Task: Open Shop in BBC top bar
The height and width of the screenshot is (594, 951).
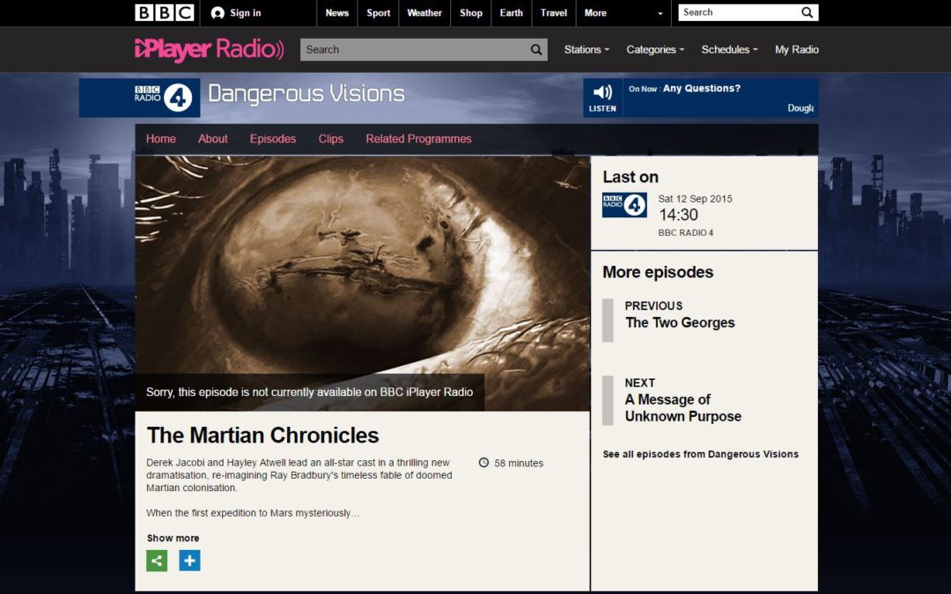Action: (470, 12)
